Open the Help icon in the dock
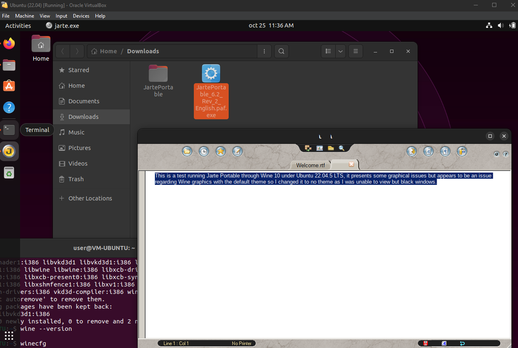The width and height of the screenshot is (518, 348). pyautogui.click(x=9, y=107)
